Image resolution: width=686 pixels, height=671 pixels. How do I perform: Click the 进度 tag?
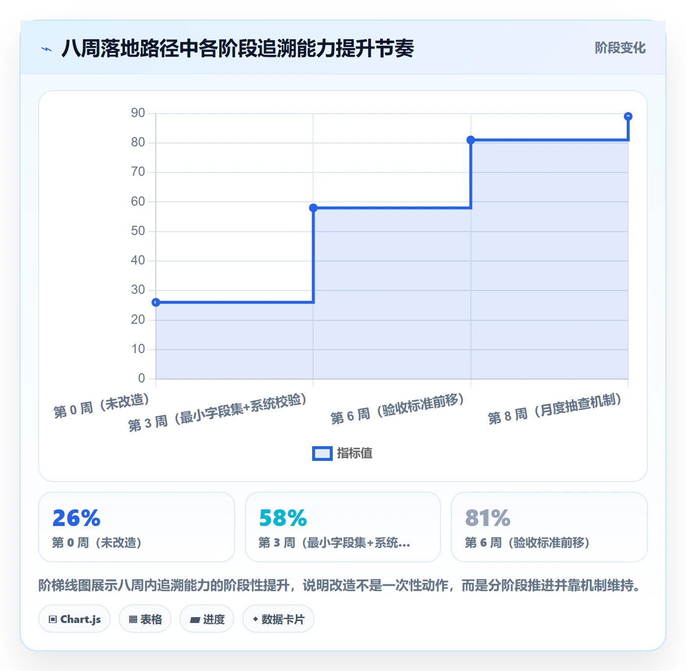(x=207, y=619)
